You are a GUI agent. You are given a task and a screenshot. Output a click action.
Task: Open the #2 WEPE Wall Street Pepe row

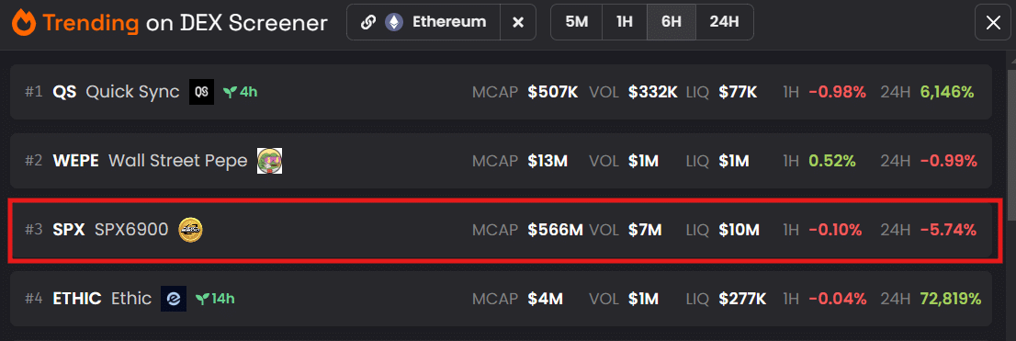(x=501, y=161)
